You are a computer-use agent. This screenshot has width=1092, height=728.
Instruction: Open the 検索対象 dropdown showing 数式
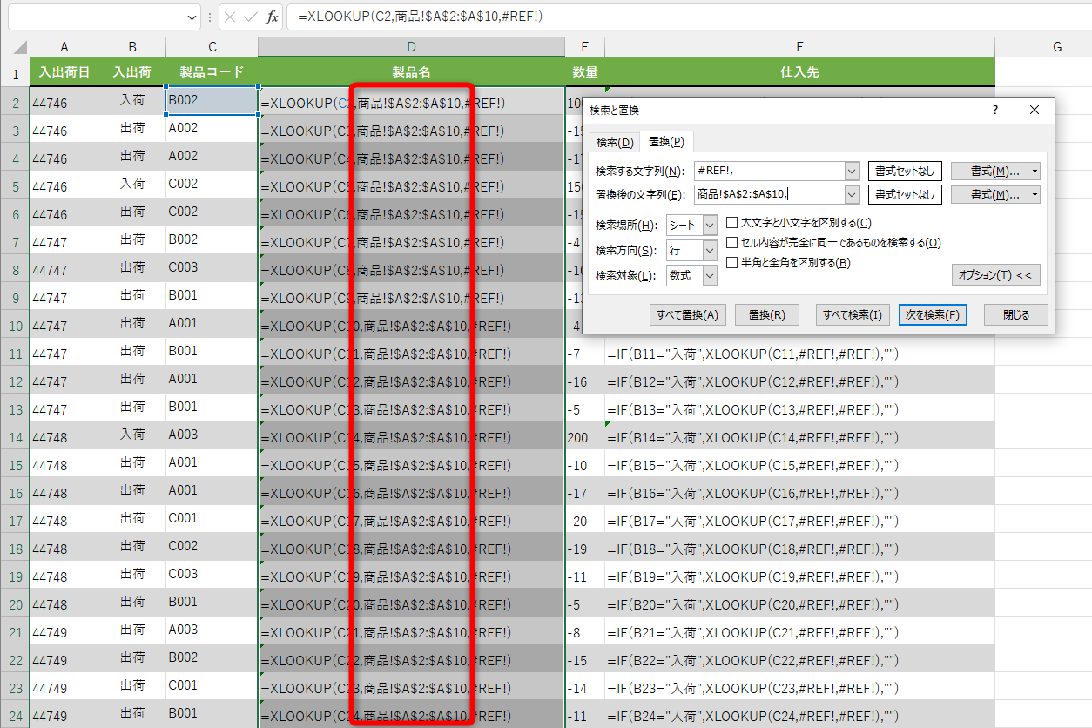692,276
